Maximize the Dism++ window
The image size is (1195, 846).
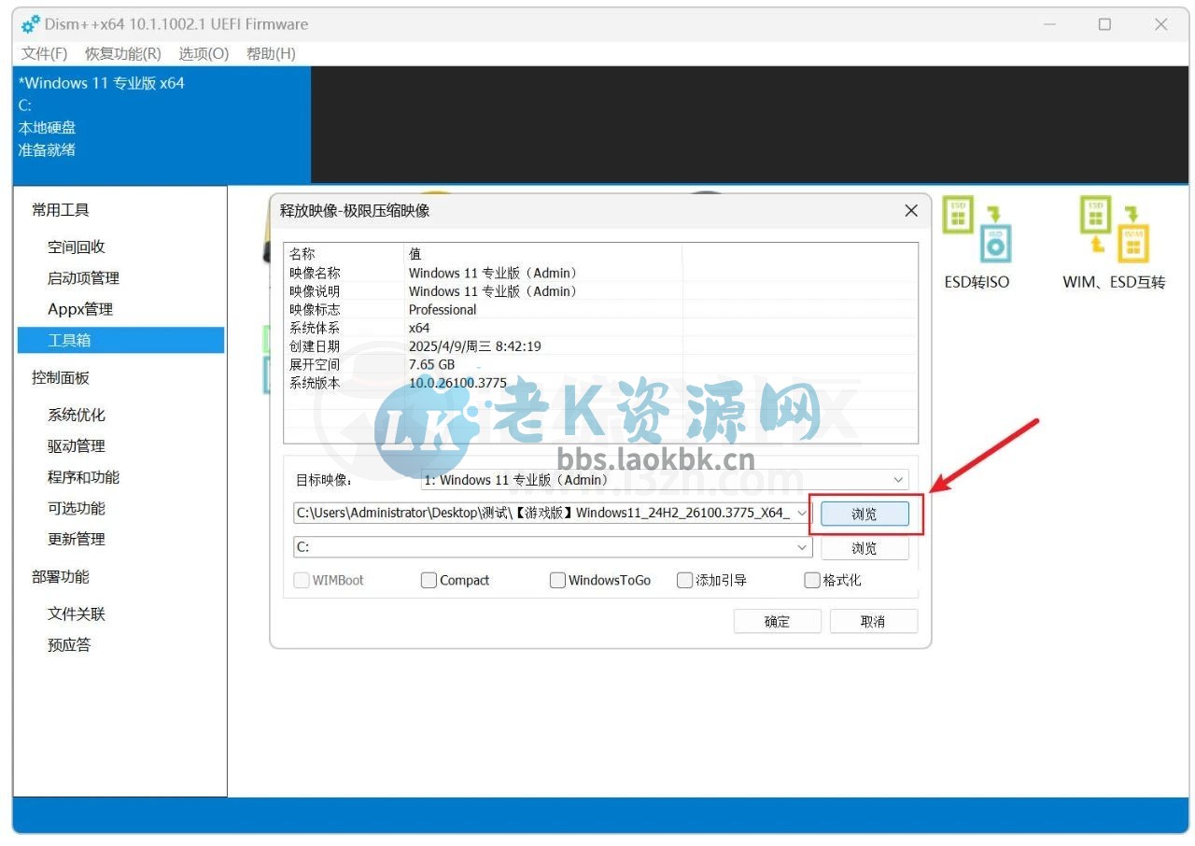click(x=1104, y=24)
